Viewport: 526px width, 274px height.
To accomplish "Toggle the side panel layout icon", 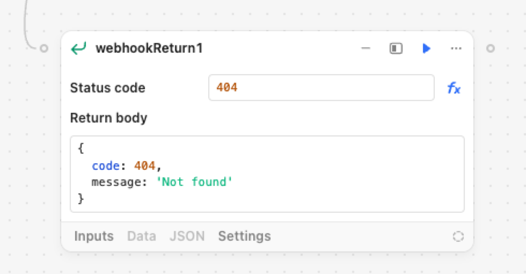I will pos(396,48).
